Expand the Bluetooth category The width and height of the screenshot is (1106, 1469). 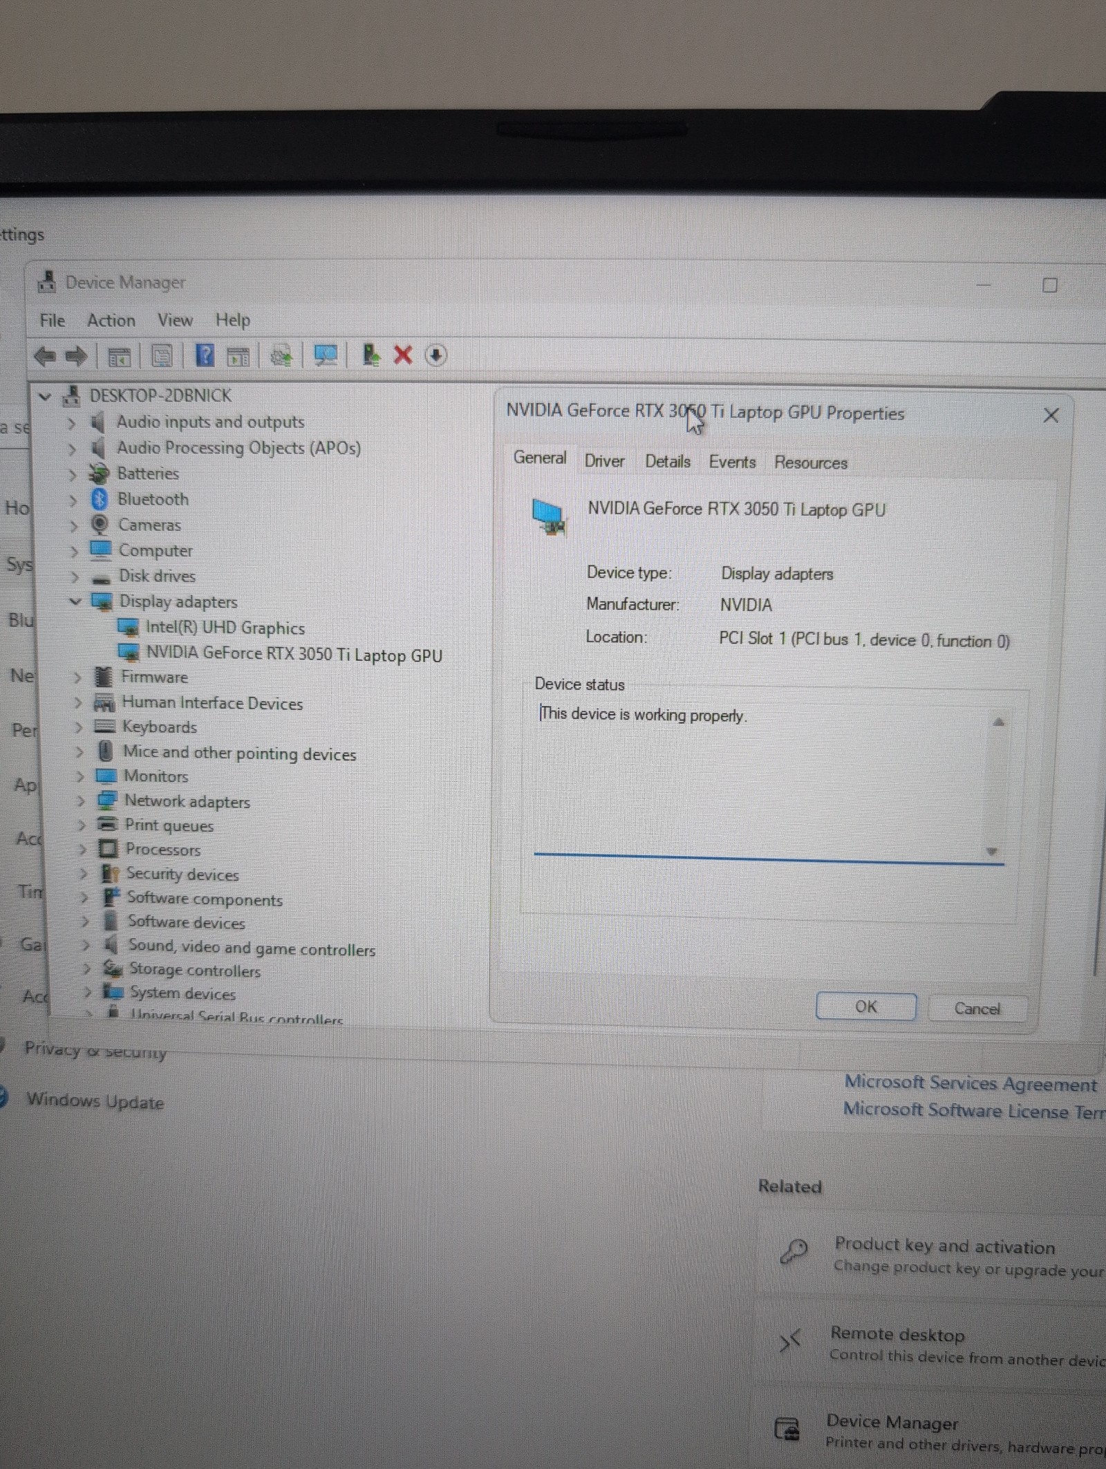tap(73, 499)
